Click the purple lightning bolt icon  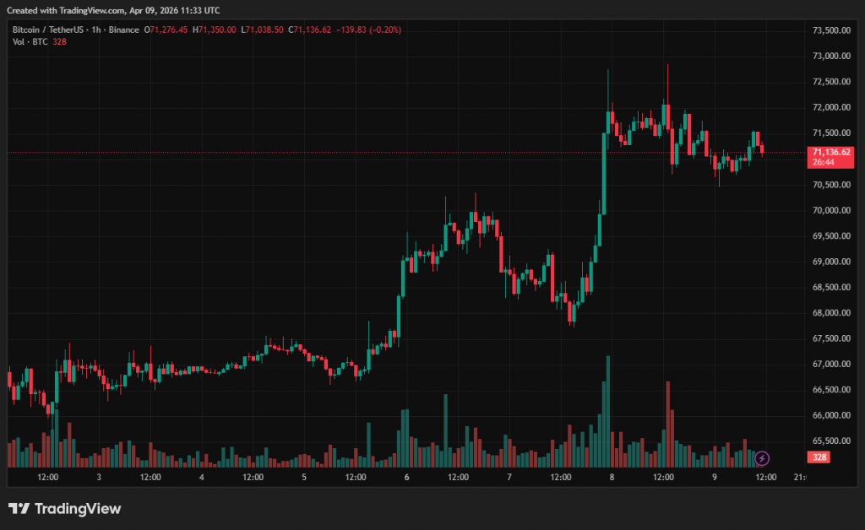point(762,458)
